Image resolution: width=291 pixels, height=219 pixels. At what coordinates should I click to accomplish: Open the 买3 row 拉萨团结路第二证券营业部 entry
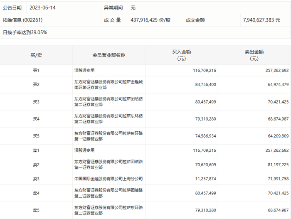tap(109, 102)
